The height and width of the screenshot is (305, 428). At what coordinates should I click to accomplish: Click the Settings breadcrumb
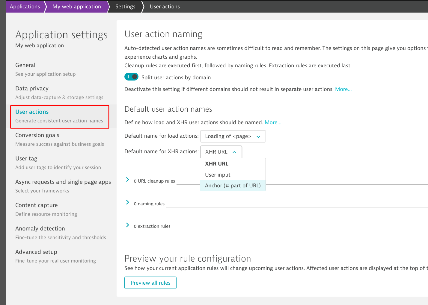(x=125, y=7)
